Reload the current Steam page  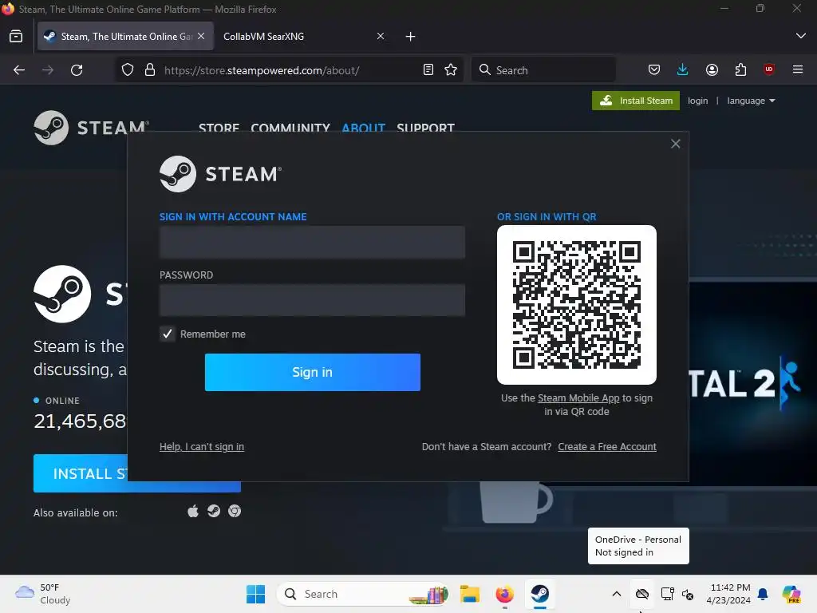[x=77, y=70]
